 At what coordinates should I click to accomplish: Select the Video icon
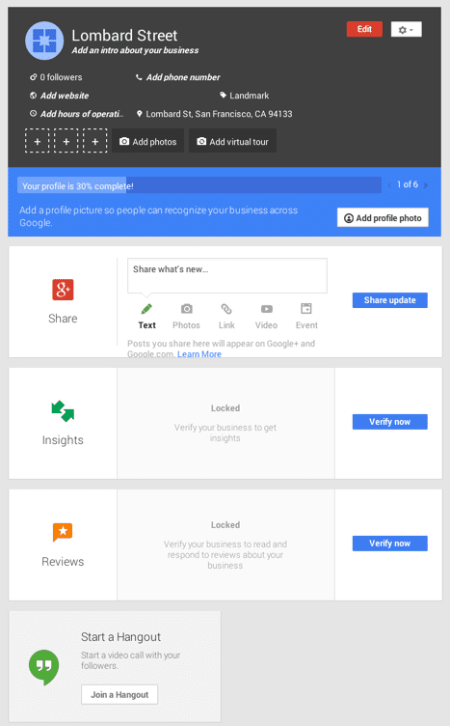tap(267, 309)
